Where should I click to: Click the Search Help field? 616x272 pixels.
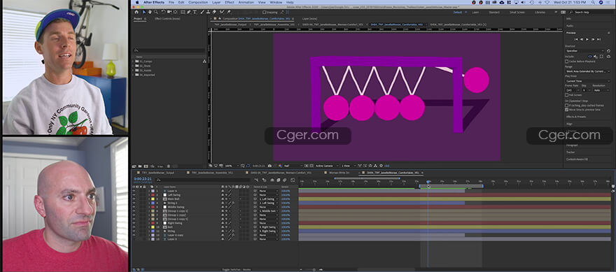click(x=591, y=12)
